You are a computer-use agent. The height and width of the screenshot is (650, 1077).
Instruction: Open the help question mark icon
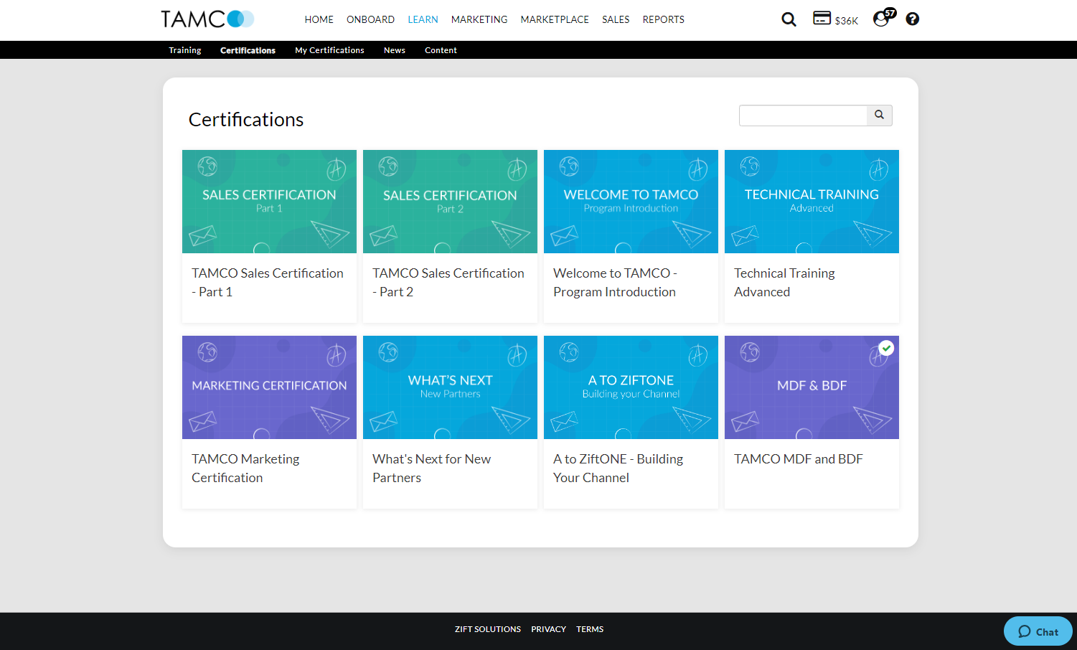pyautogui.click(x=912, y=19)
